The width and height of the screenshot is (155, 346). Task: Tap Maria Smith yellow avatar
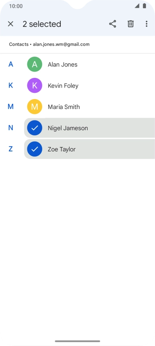pos(35,107)
